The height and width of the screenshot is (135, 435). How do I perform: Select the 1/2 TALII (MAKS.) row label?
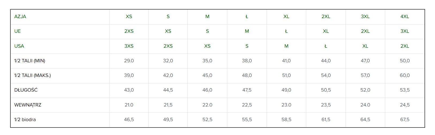32,75
